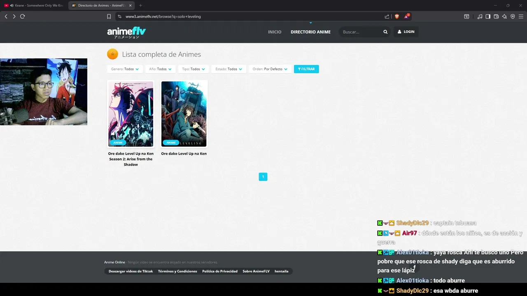Go back with the browser back arrow
This screenshot has height=296, width=527.
[6, 16]
